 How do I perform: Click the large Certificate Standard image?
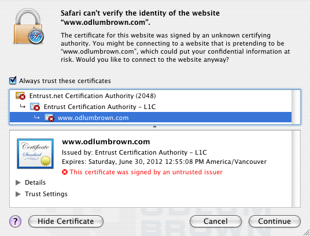pos(35,153)
